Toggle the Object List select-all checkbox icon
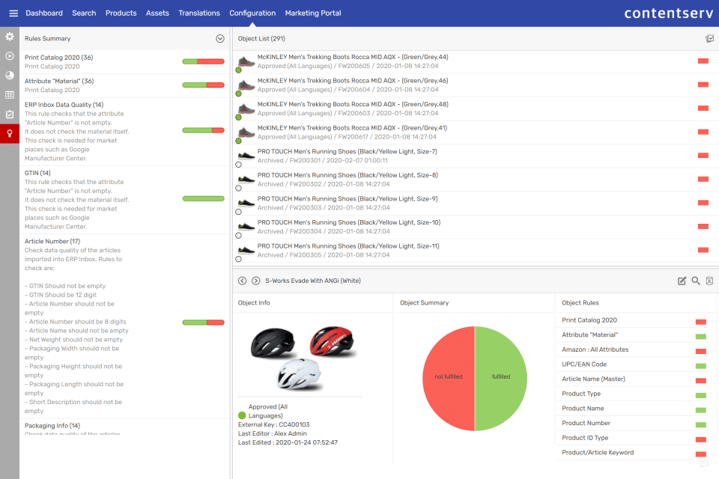The width and height of the screenshot is (719, 479). pyautogui.click(x=709, y=39)
